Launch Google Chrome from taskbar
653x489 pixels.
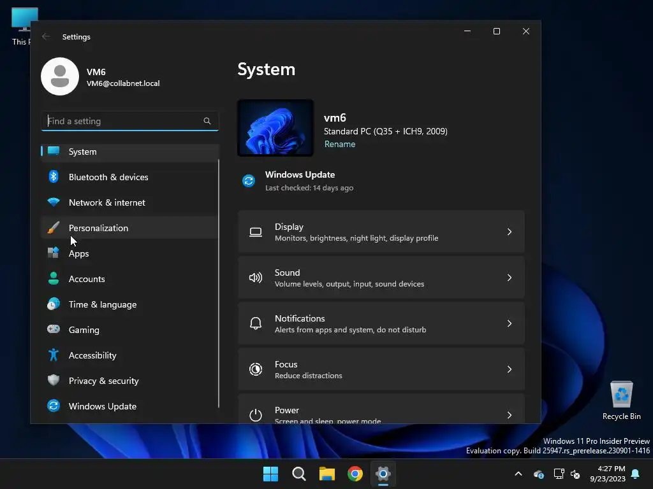pyautogui.click(x=355, y=474)
